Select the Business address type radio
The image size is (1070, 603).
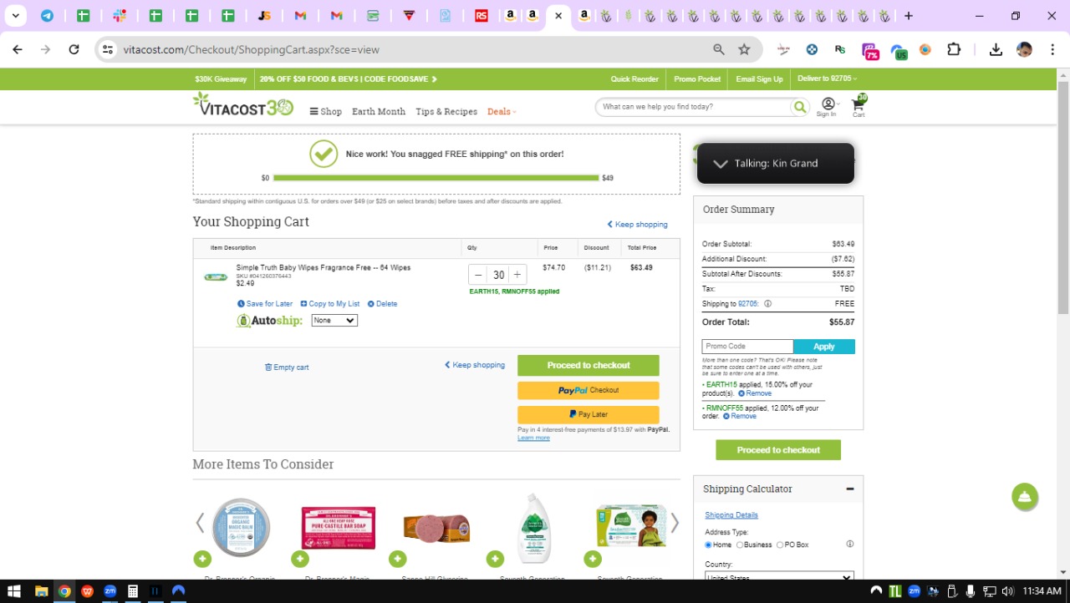click(x=739, y=545)
